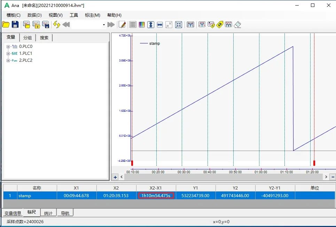Open the 数据(D) menu
This screenshot has height=227, width=336.
34,15
